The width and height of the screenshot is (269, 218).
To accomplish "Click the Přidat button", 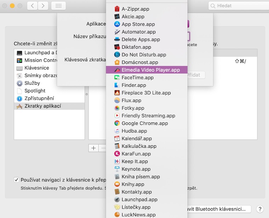I will [196, 75].
